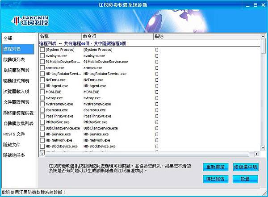Select 進程列表 in the sidebar
Viewport: 268px width, 197px height.
[18, 49]
